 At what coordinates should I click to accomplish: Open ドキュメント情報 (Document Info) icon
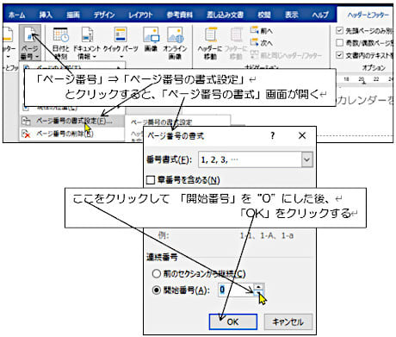[87, 43]
